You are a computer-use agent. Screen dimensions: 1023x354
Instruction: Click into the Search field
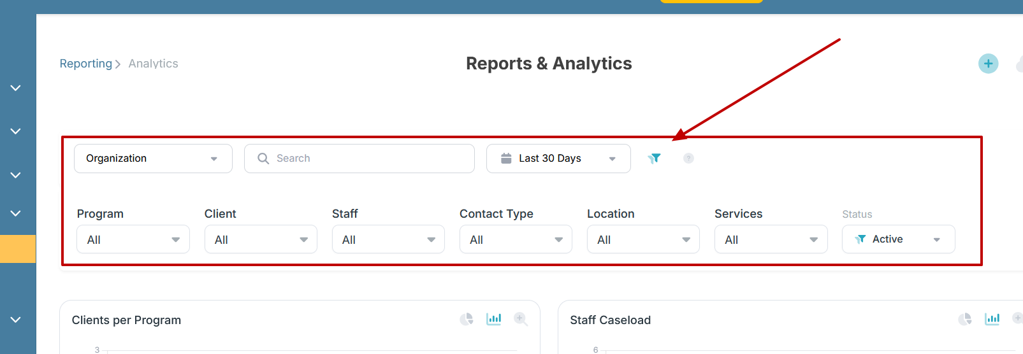tap(359, 159)
